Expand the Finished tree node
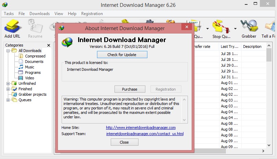277x159 pixels. click(8, 89)
